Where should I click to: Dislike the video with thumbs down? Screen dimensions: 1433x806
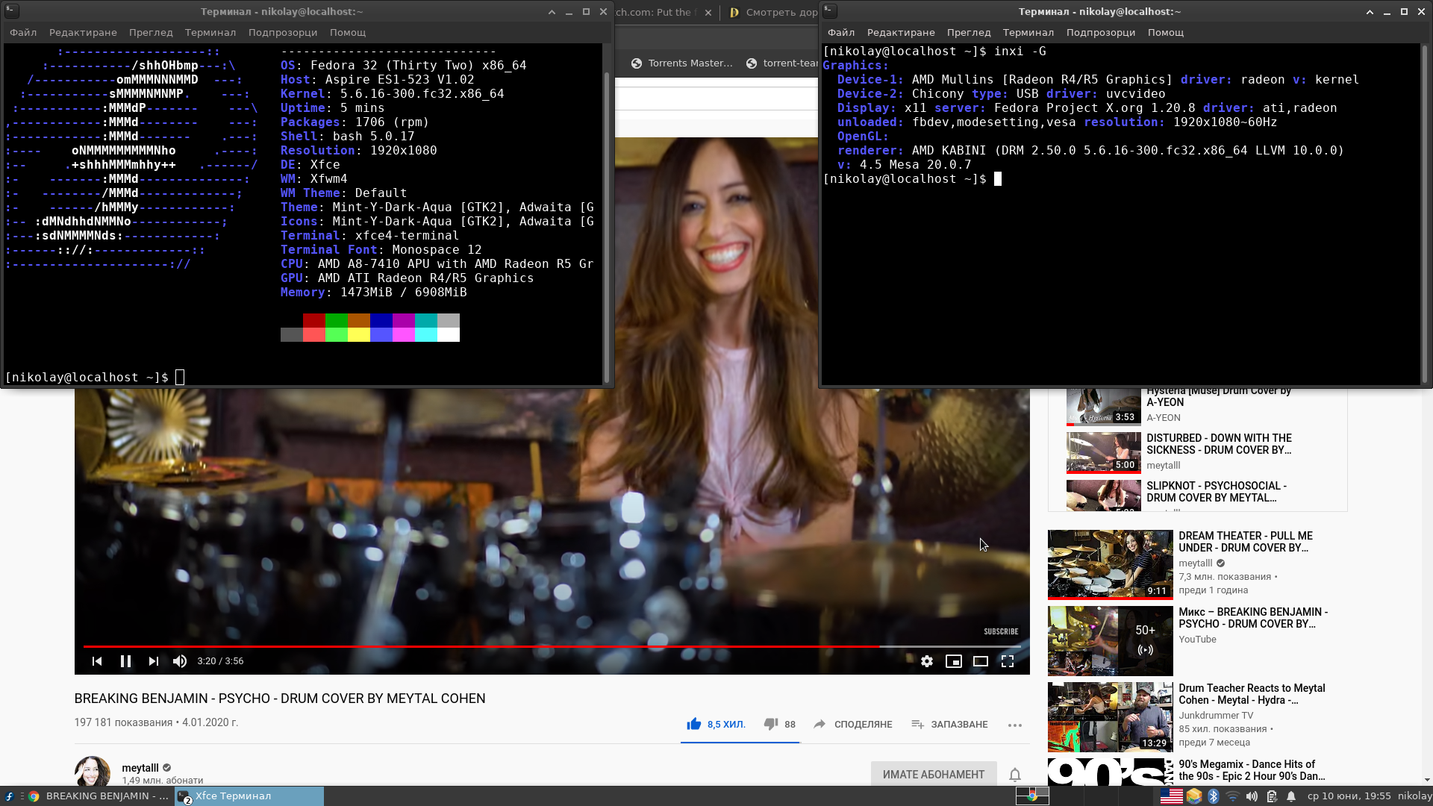click(771, 724)
